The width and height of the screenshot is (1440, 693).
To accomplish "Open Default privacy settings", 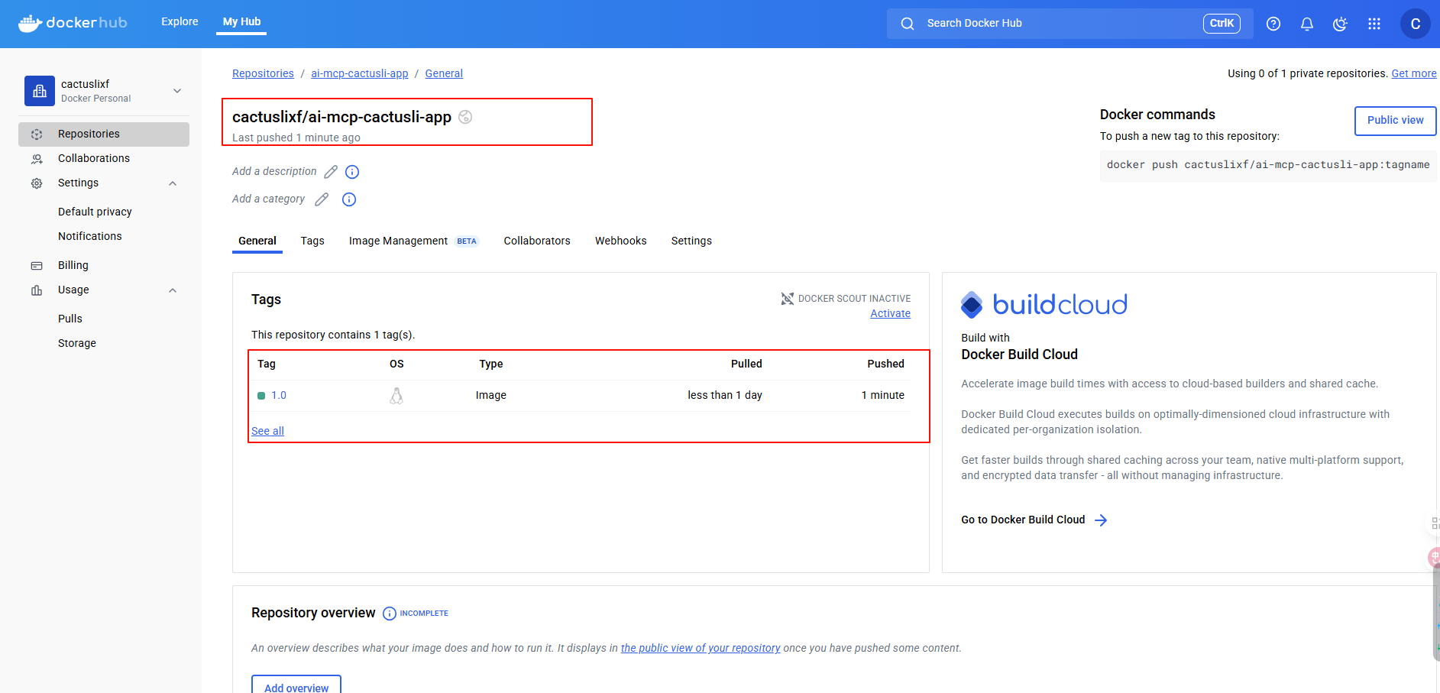I will (x=95, y=212).
